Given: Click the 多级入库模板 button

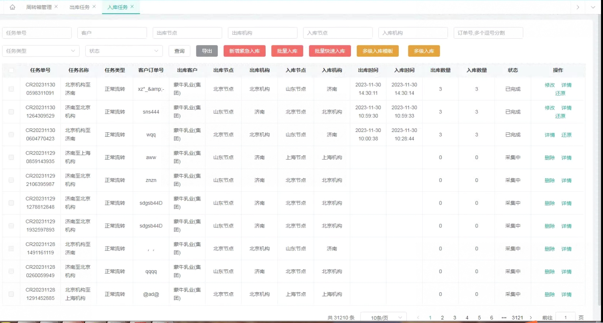Looking at the screenshot, I should 378,51.
